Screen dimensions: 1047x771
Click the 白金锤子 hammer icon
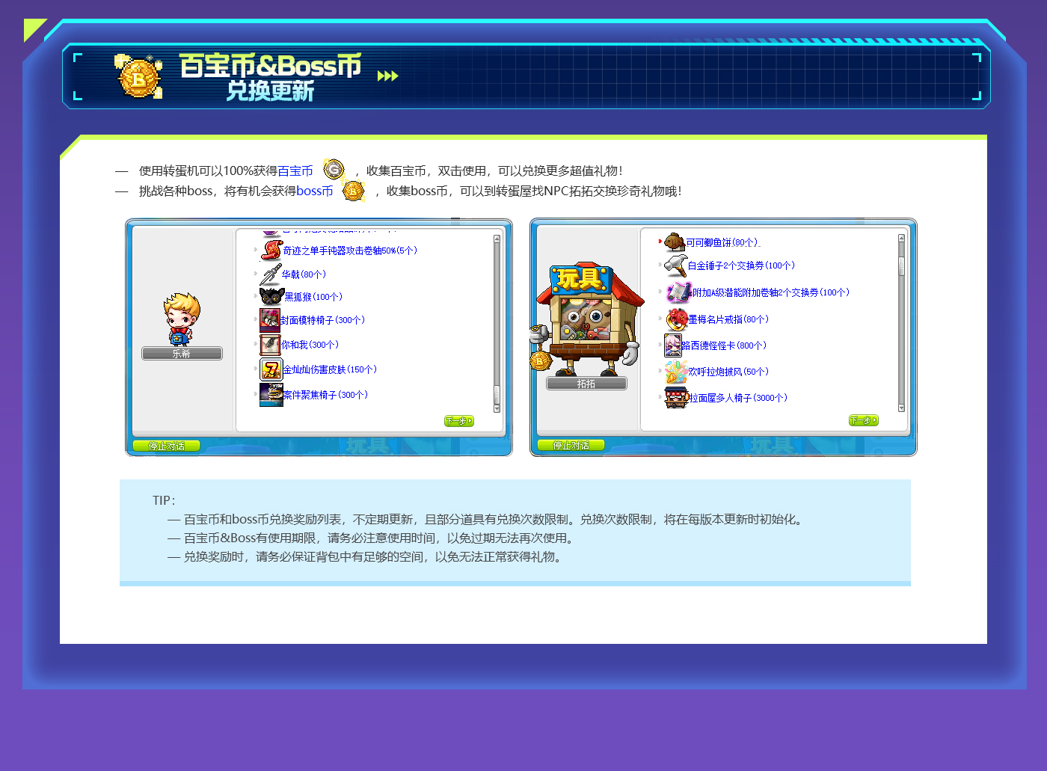[675, 265]
